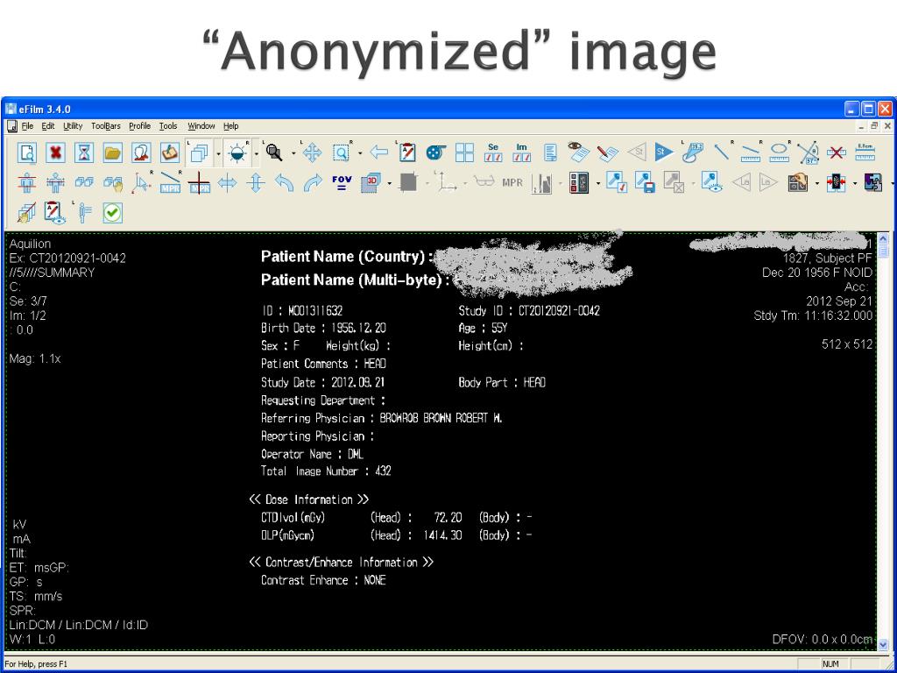Expand the red-arrows image icon dropdown arrow
This screenshot has height=673, width=897.
pos(855,184)
